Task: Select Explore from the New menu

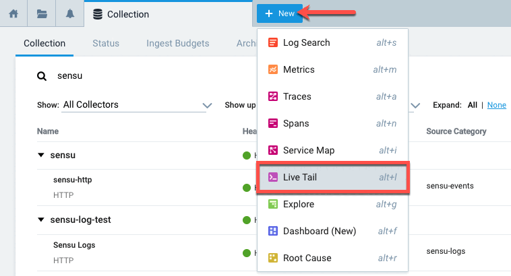Action: click(x=332, y=204)
